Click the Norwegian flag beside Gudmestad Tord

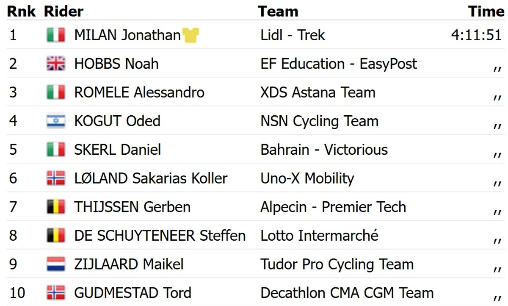click(56, 293)
